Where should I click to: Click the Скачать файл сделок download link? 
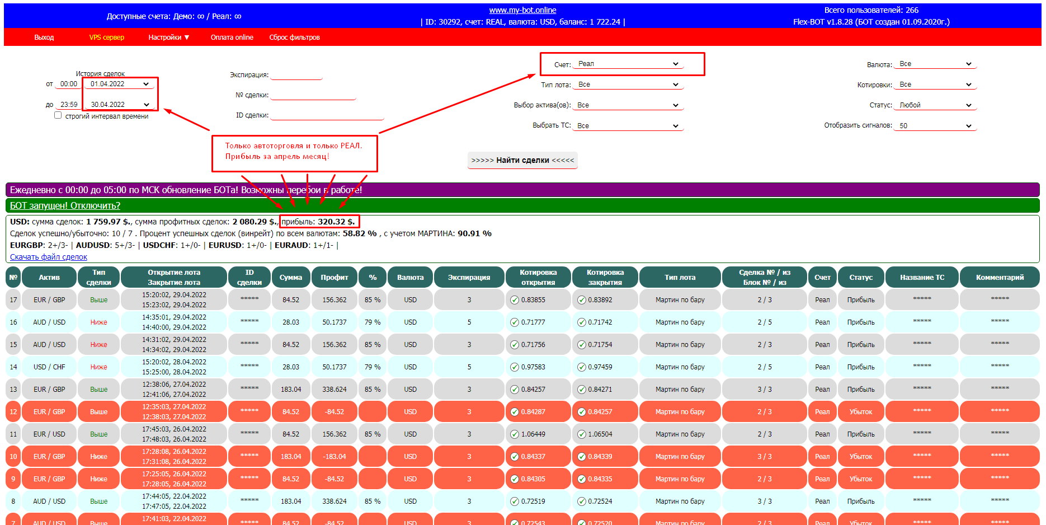click(x=49, y=257)
